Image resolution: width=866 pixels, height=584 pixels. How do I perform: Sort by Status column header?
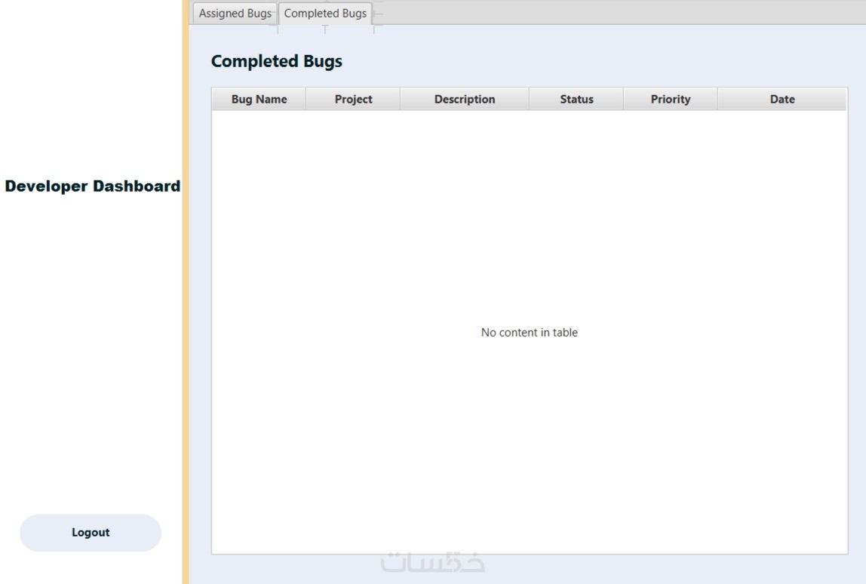pos(576,100)
